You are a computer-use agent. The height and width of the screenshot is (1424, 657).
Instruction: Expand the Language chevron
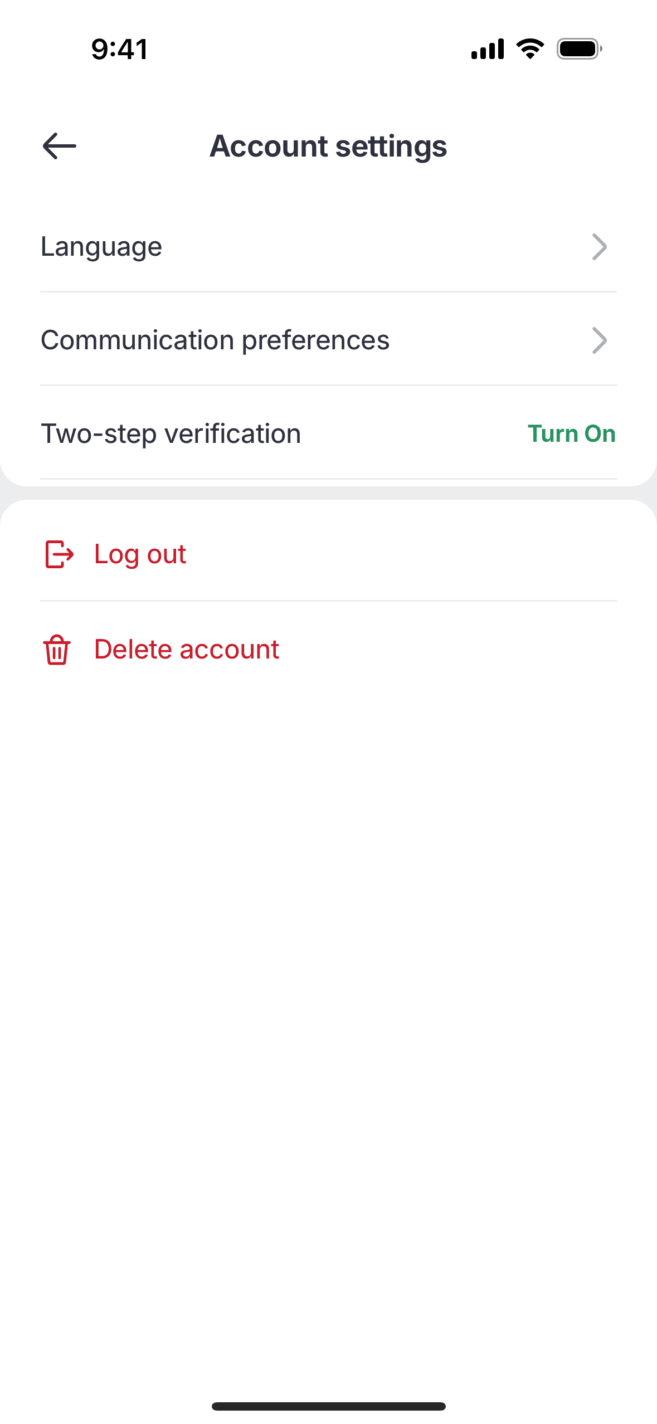tap(599, 247)
